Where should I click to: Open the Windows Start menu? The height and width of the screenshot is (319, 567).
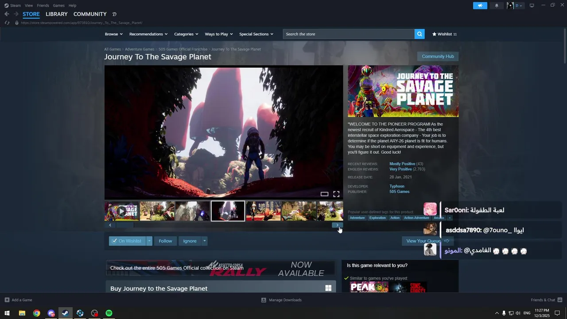pyautogui.click(x=7, y=313)
